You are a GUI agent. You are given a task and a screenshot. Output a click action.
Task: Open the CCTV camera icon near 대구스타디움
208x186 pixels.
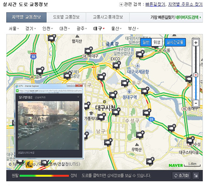pyautogui.click(x=190, y=140)
